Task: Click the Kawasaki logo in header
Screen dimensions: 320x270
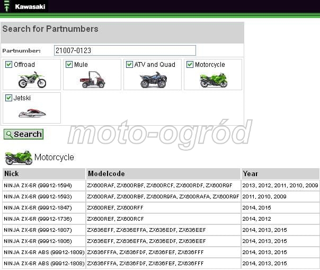Action: pyautogui.click(x=24, y=7)
